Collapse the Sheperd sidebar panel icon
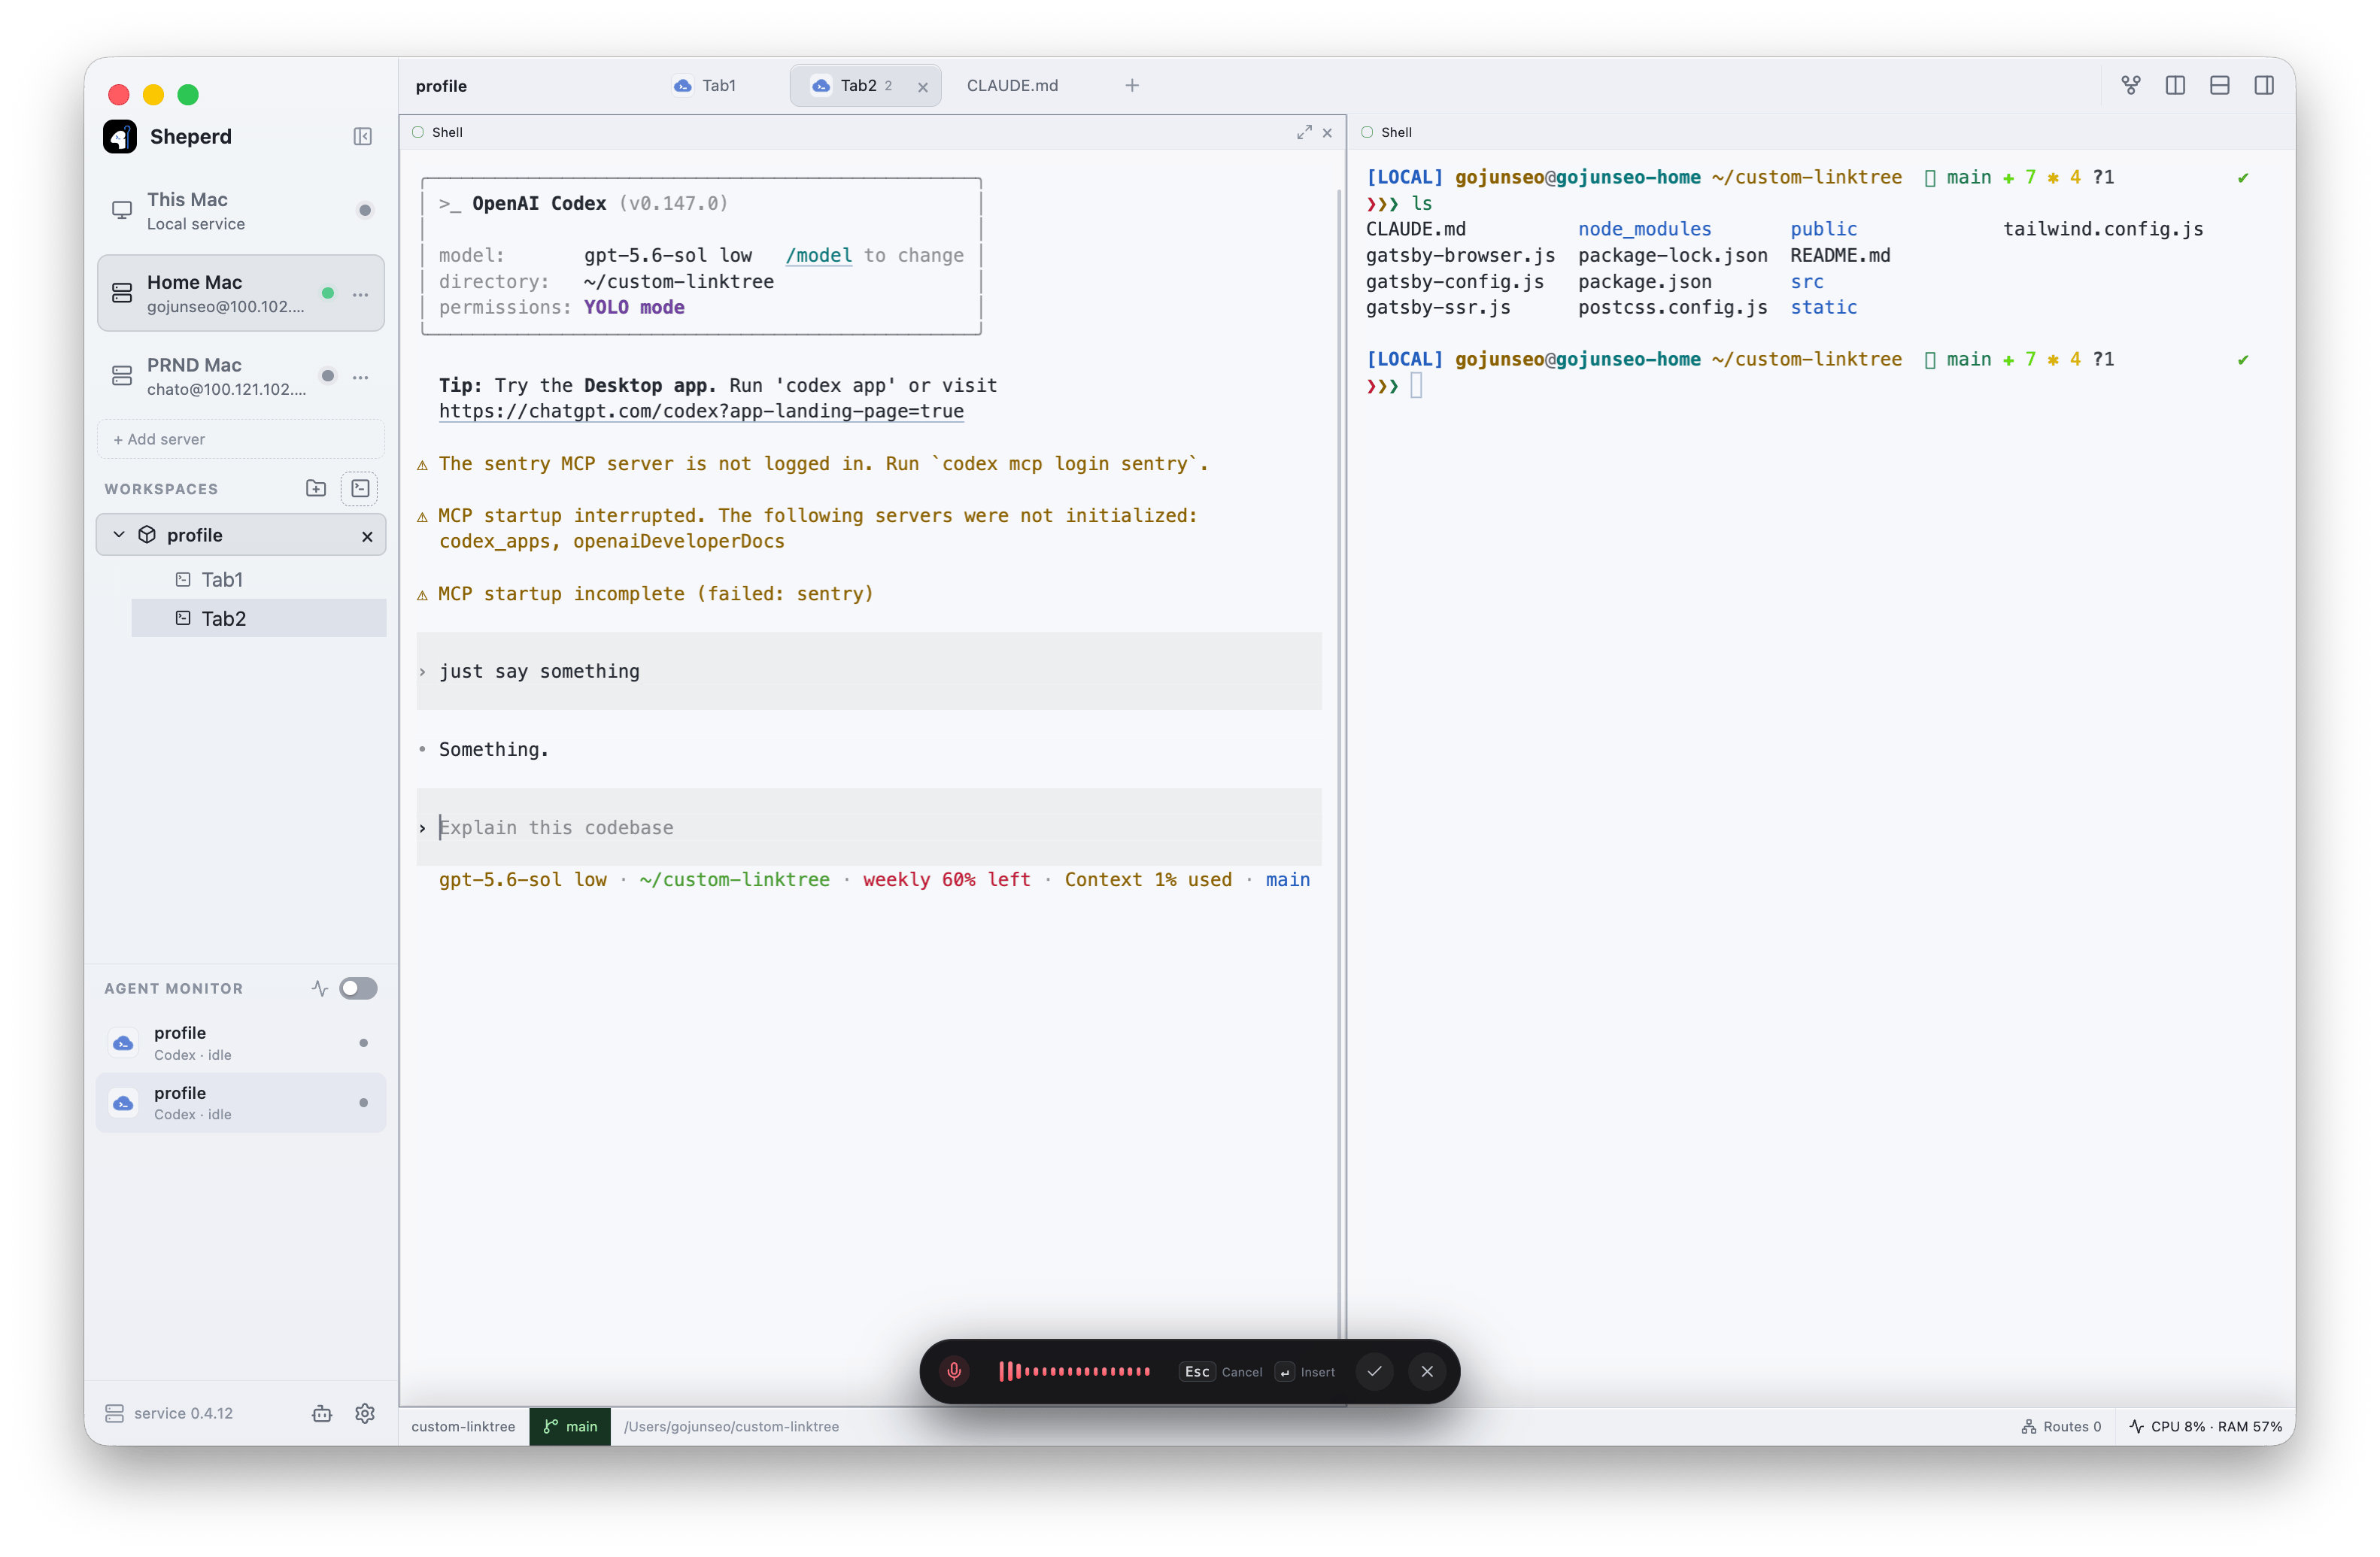The width and height of the screenshot is (2380, 1557). click(x=362, y=137)
